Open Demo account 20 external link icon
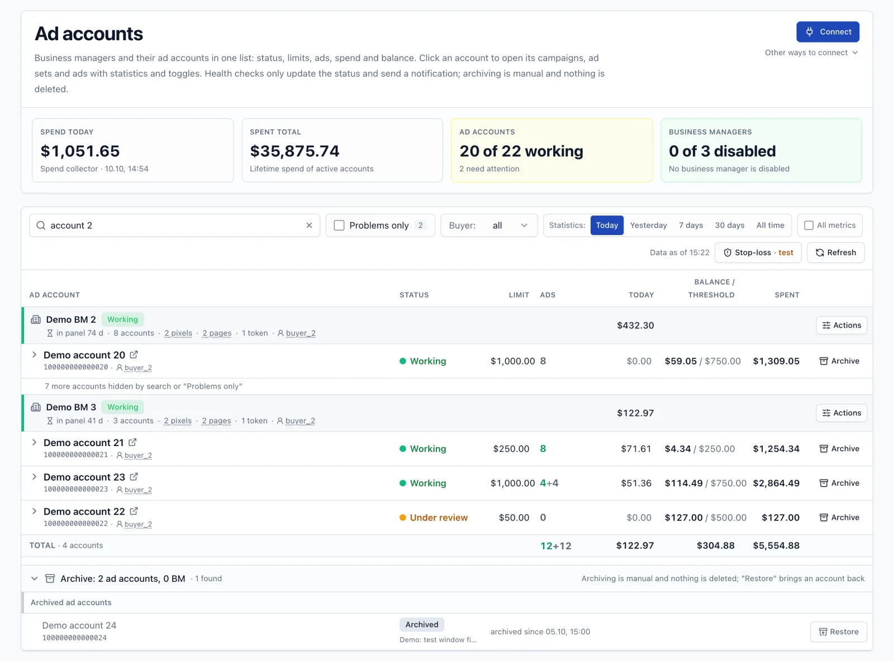The width and height of the screenshot is (894, 661). tap(134, 355)
